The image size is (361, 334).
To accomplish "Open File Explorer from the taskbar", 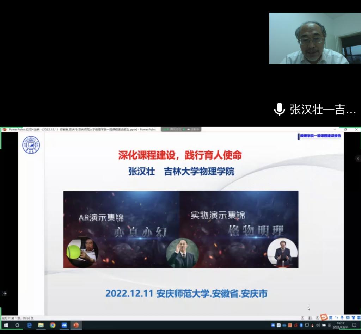I will tap(41, 325).
